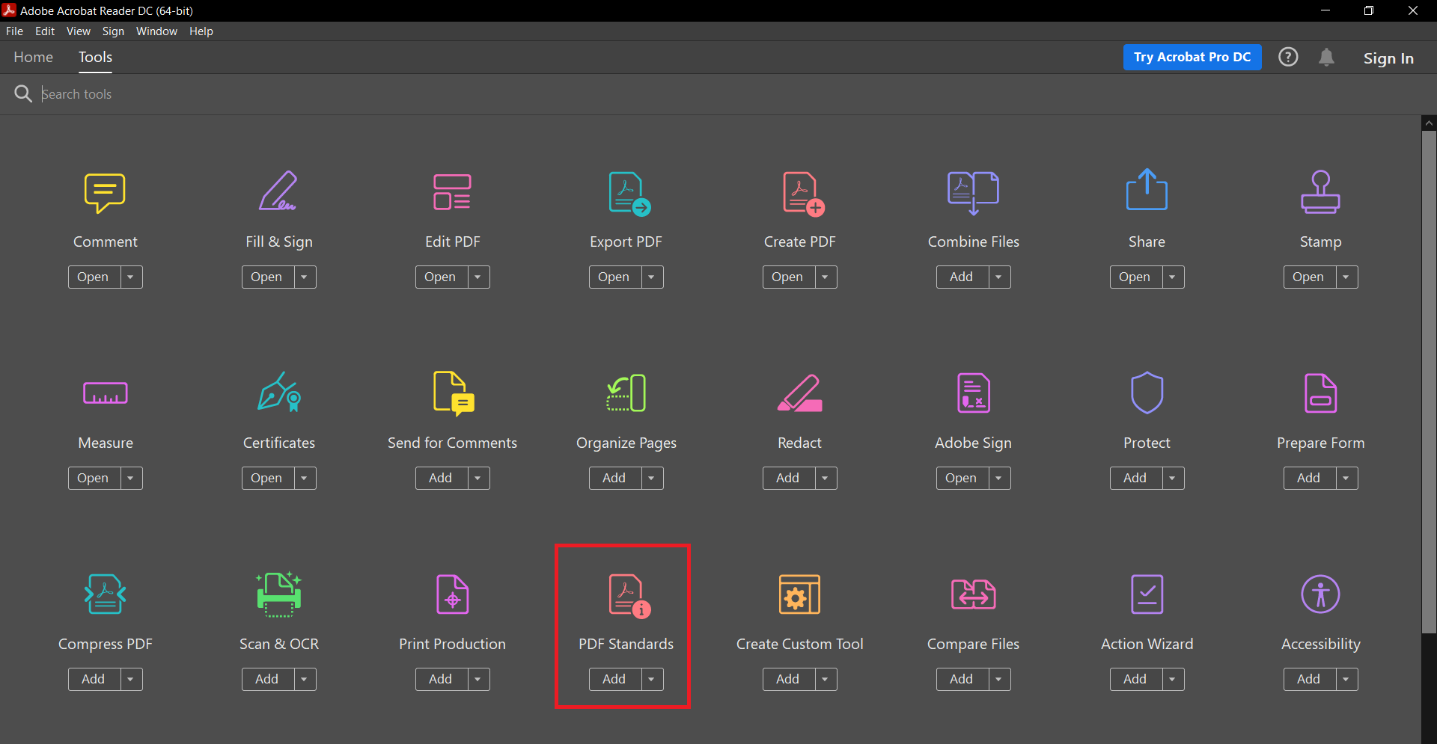Screen dimensions: 1437x744
Task: Click the Measure ruler icon
Action: 105,393
